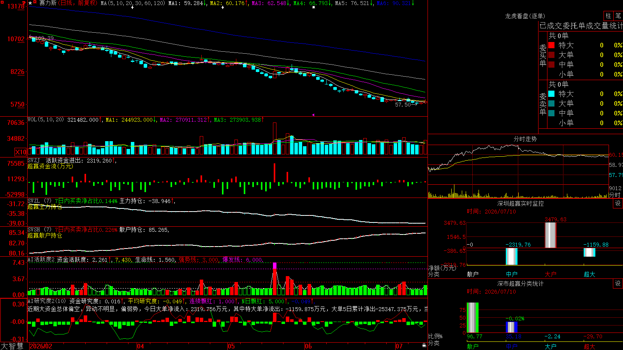Select the red 特大 buy-order color swatch

pyautogui.click(x=551, y=45)
